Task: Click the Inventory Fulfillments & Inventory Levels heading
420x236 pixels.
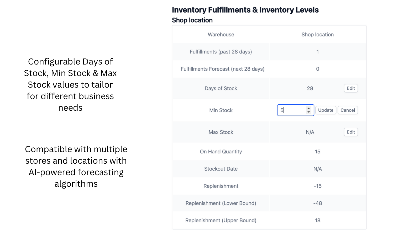Action: click(x=245, y=10)
